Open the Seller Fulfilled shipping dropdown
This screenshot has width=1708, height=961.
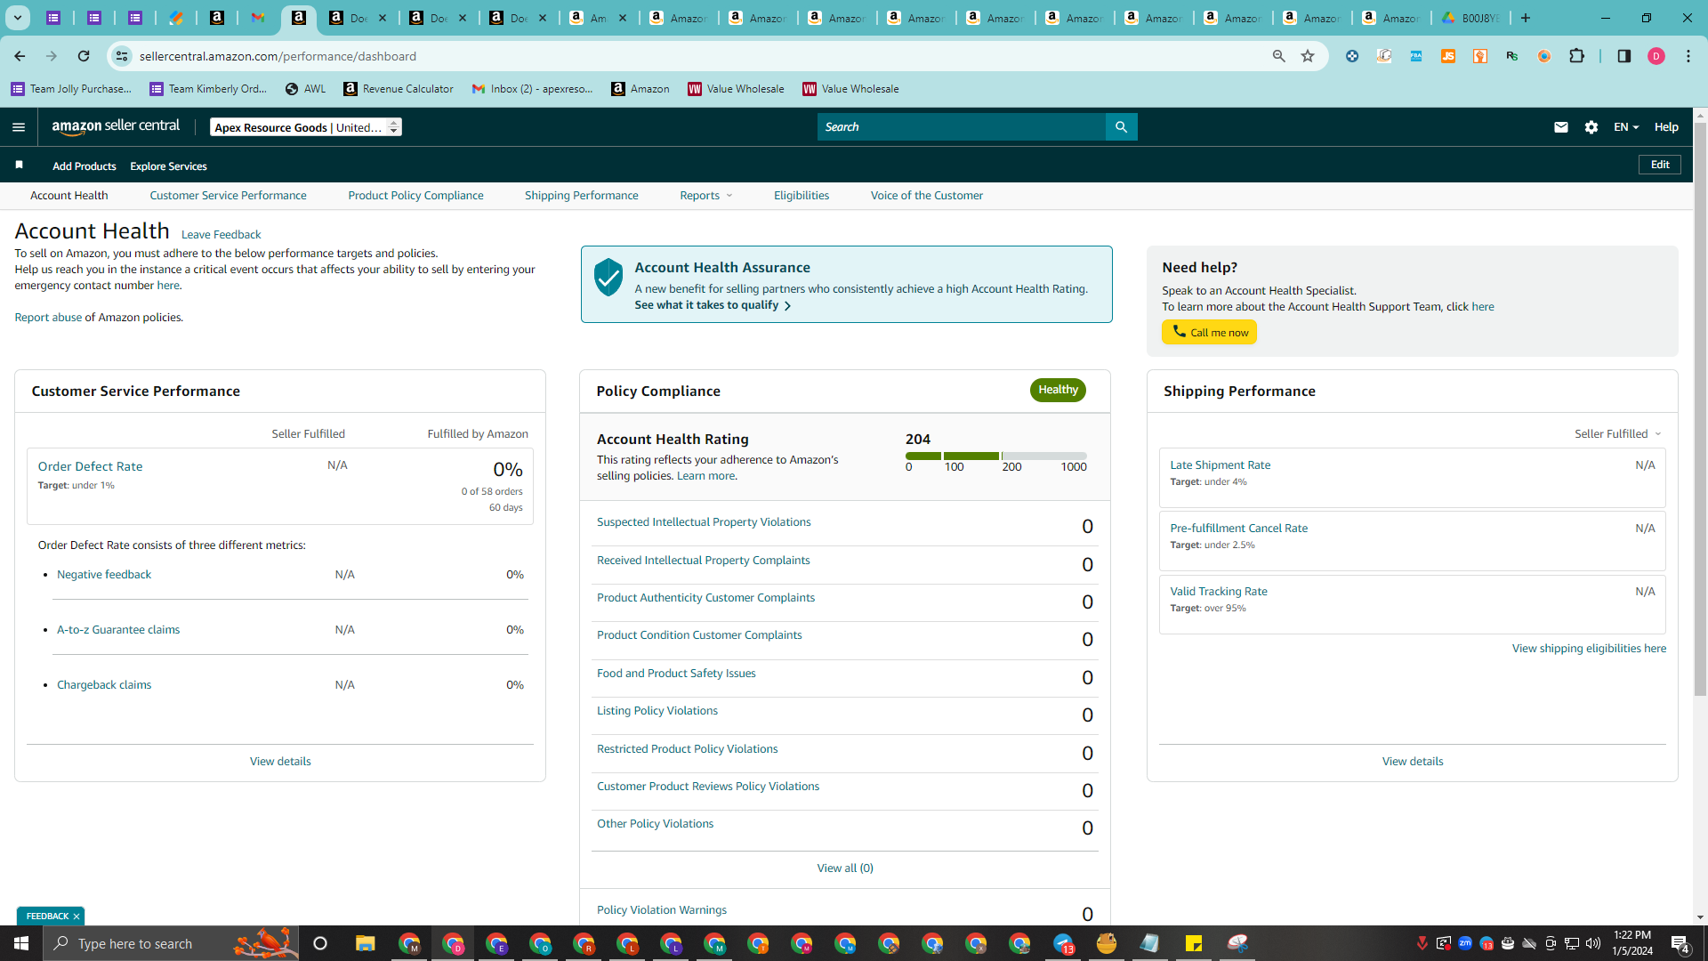pos(1618,434)
